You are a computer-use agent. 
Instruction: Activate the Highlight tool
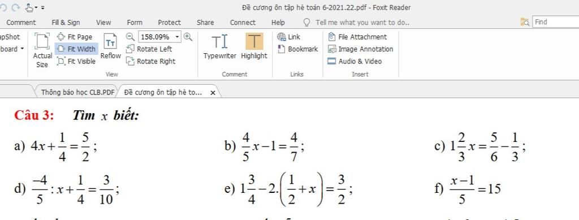tap(254, 46)
